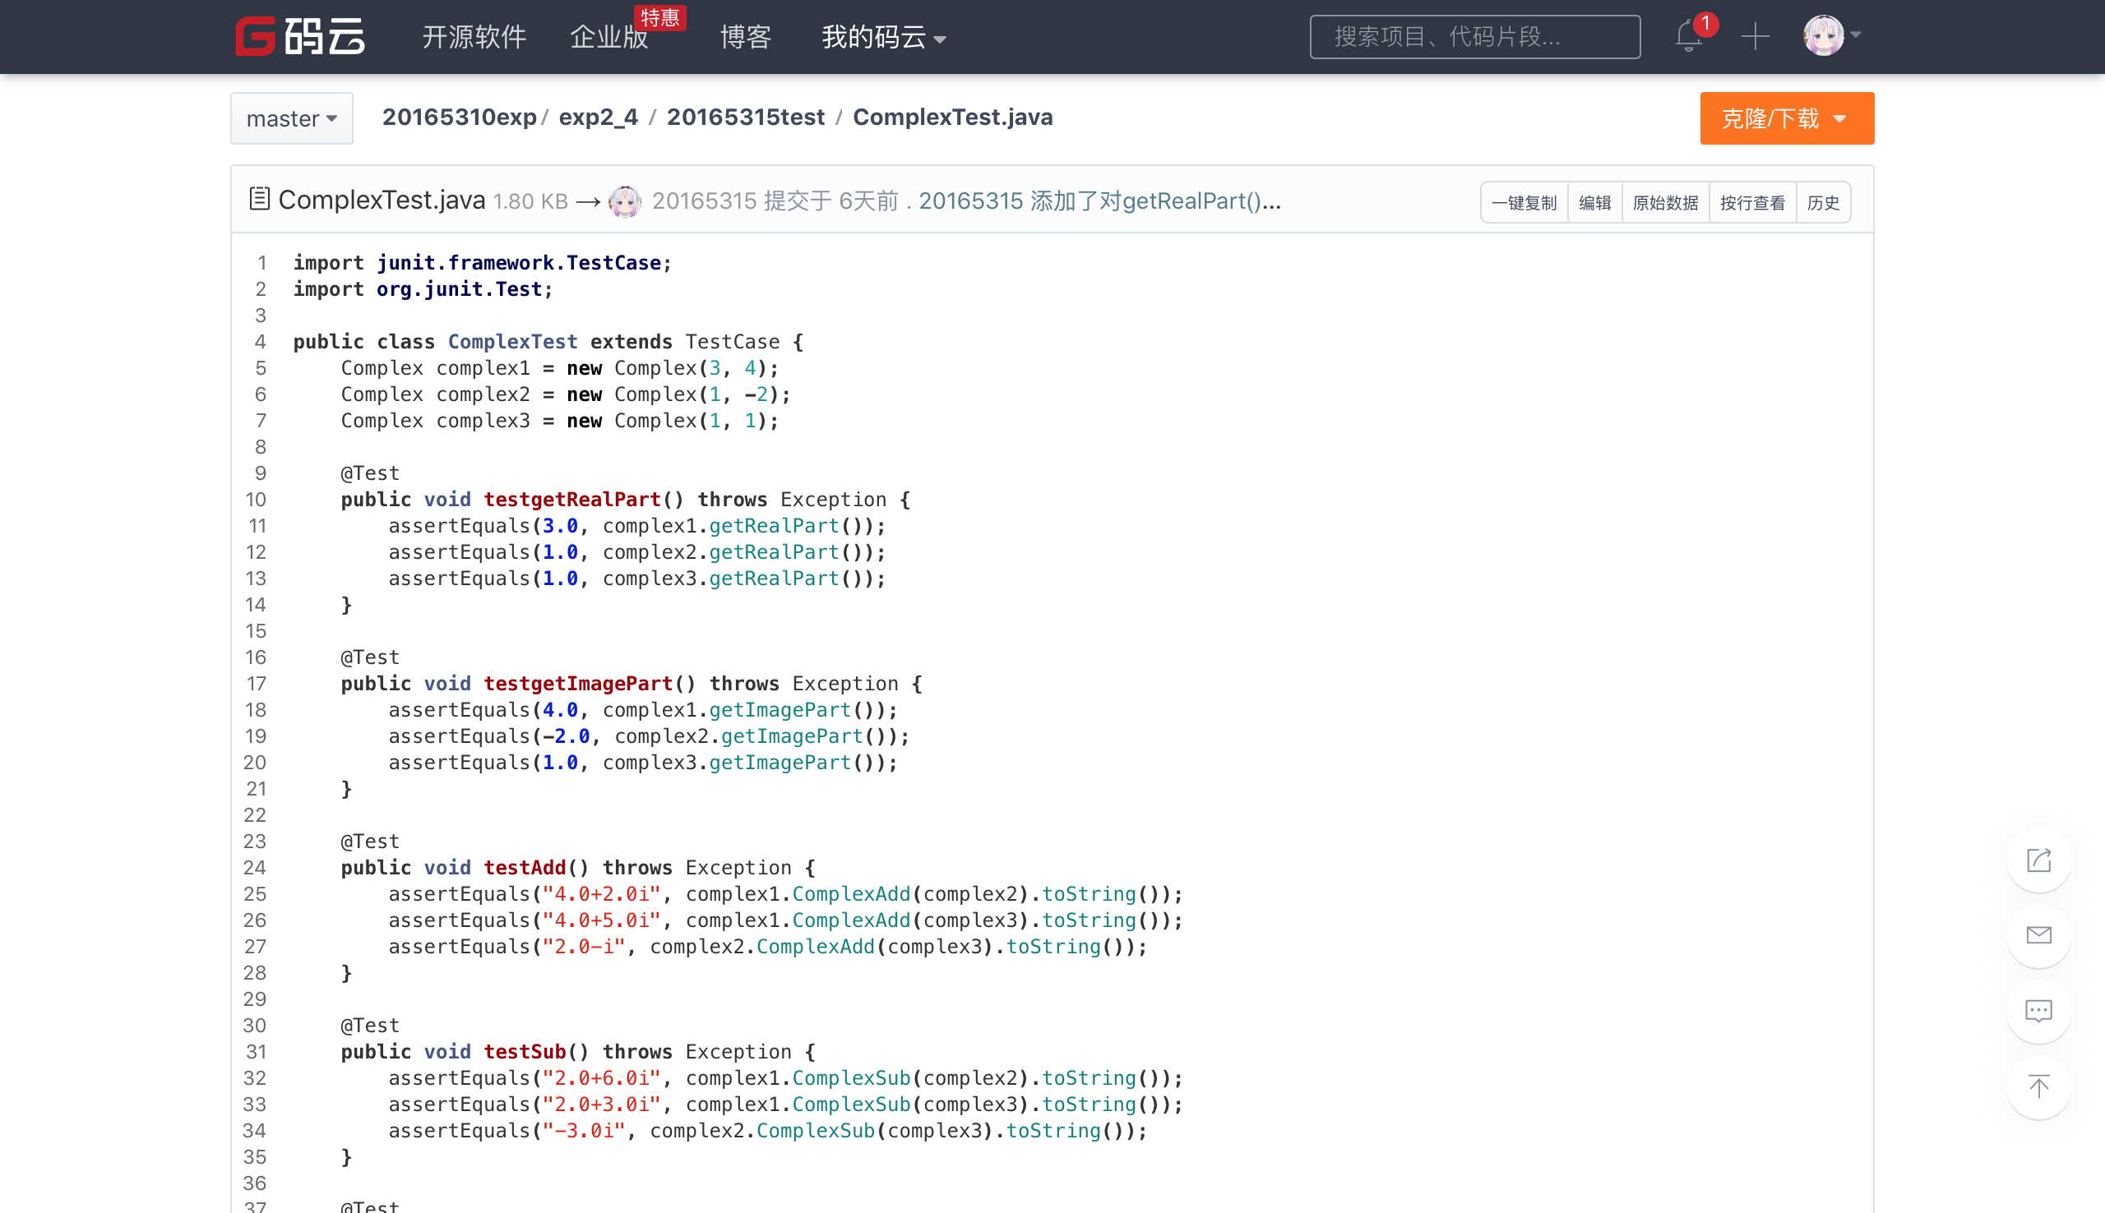Click the notification bell icon
This screenshot has width=2105, height=1213.
pos(1688,37)
